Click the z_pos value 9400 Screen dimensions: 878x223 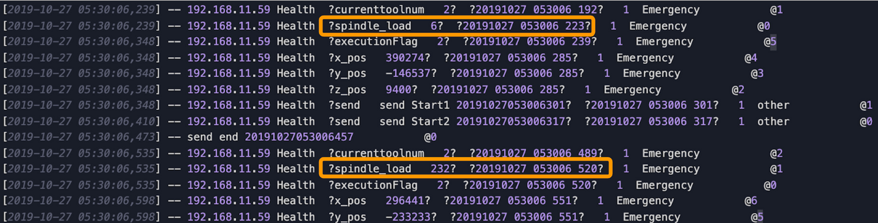coord(398,89)
